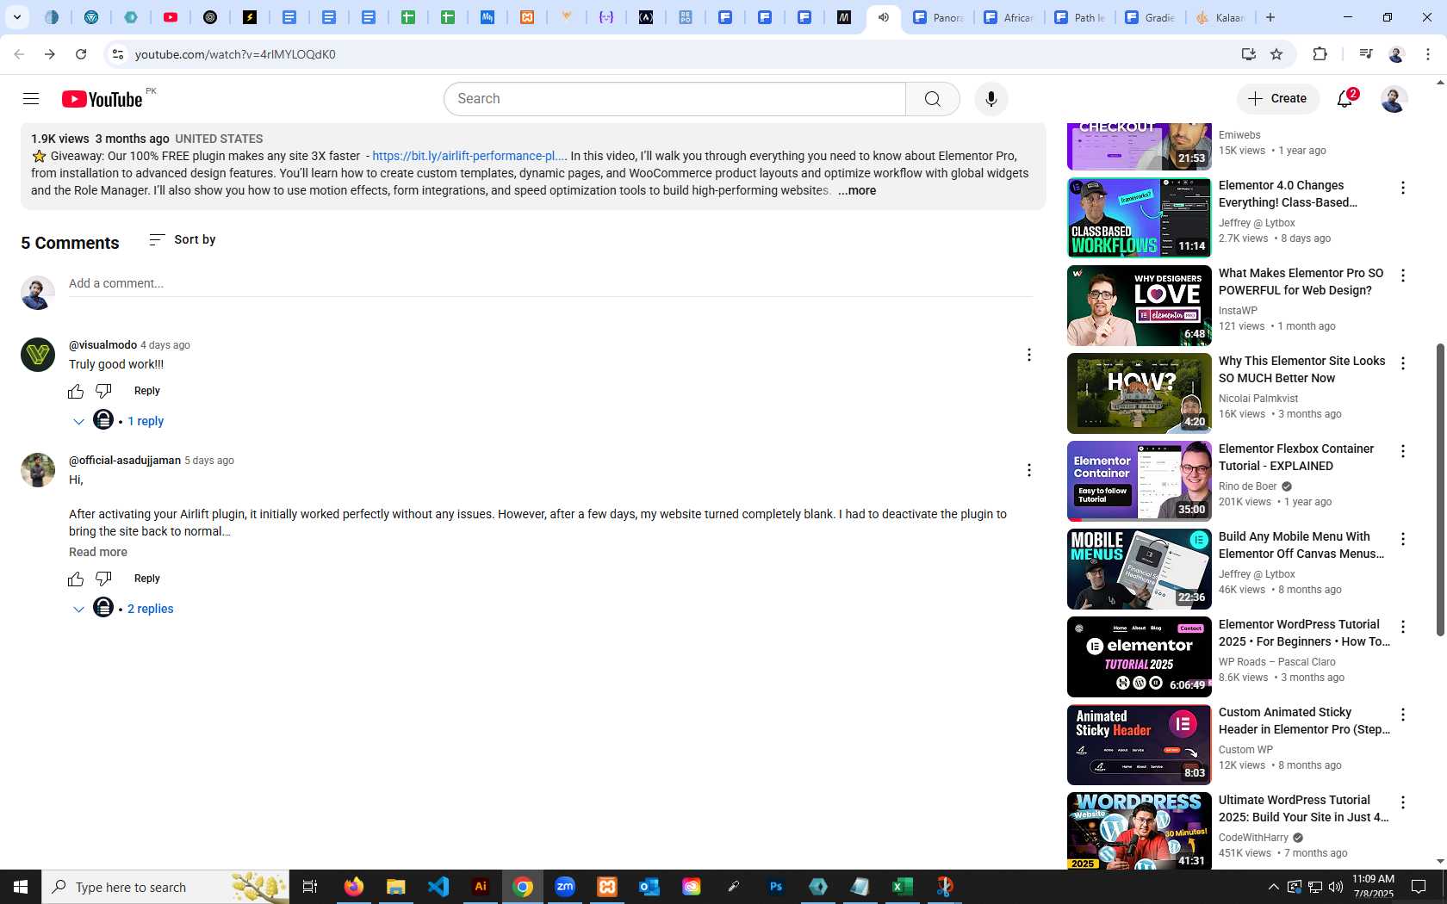Expand description with ...more
Image resolution: width=1447 pixels, height=904 pixels.
tap(857, 191)
